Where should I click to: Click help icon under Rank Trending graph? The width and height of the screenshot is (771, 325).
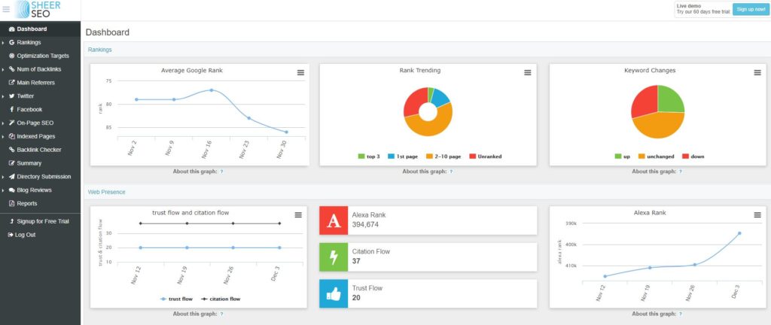[x=451, y=172]
